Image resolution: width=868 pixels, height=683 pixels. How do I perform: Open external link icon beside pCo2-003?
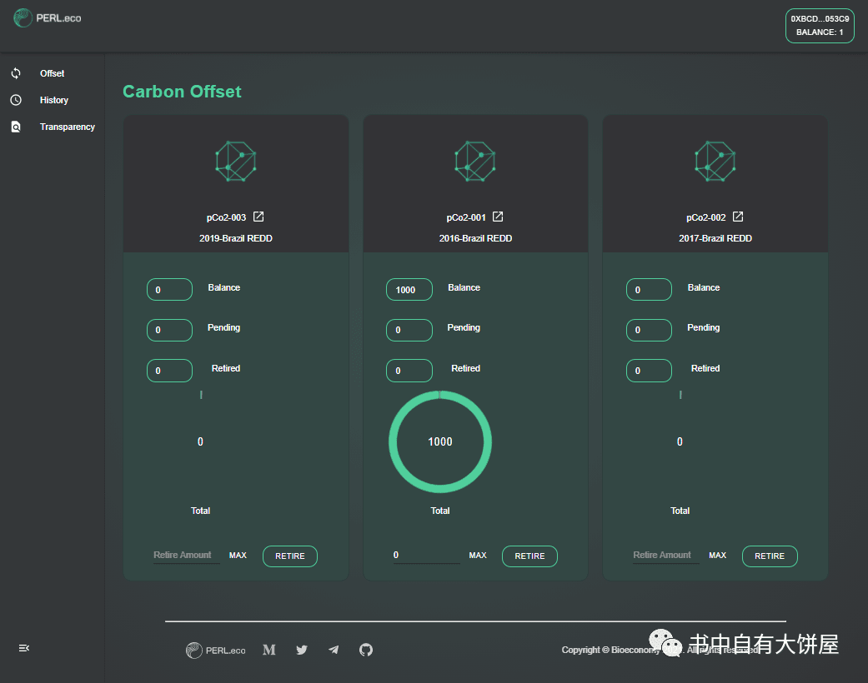pyautogui.click(x=258, y=217)
